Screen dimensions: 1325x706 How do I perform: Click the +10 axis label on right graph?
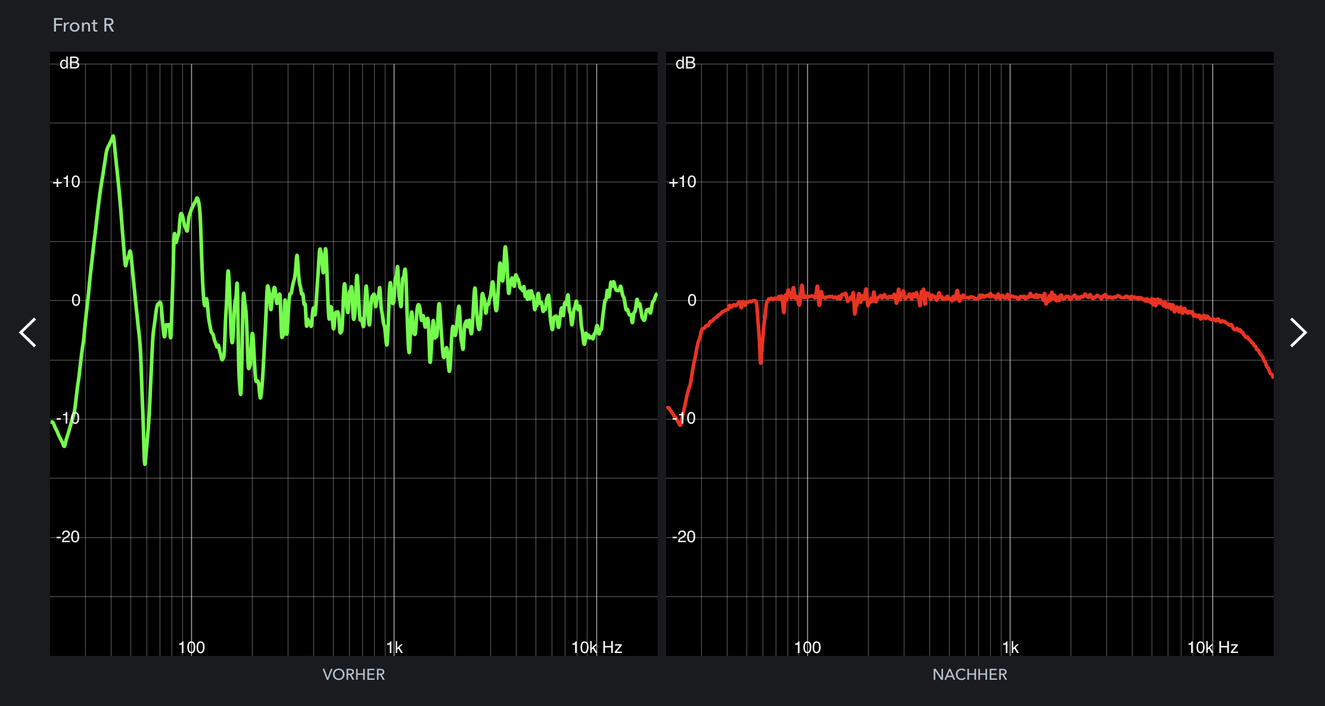(682, 182)
